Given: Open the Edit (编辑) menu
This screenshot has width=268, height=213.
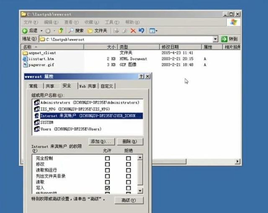Looking at the screenshot, I should click(51, 22).
